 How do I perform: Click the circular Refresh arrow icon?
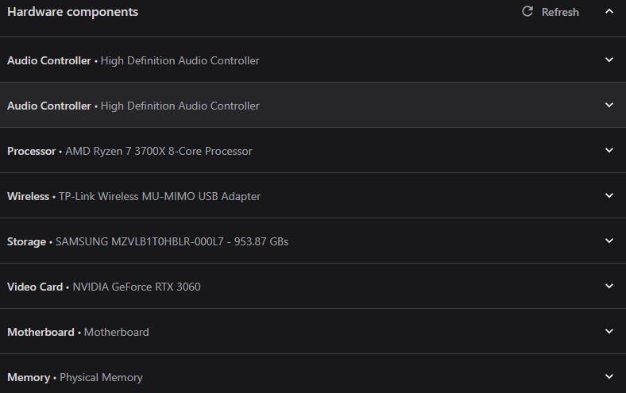point(527,12)
